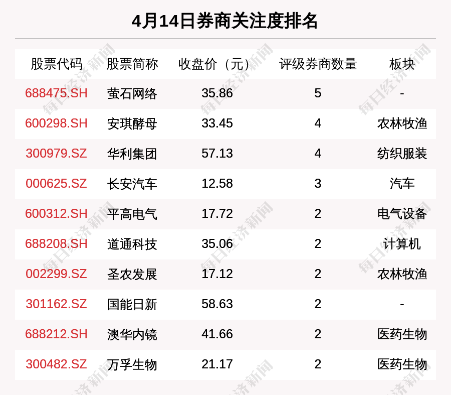This screenshot has width=451, height=395.
Task: Select stock code 000625.SZ
Action: pos(56,184)
